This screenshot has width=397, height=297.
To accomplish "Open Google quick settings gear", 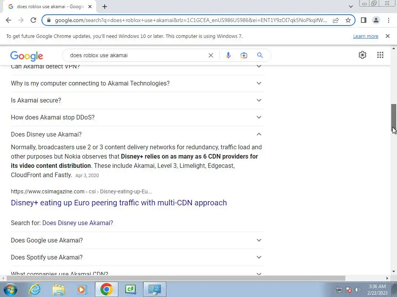I will point(362,55).
